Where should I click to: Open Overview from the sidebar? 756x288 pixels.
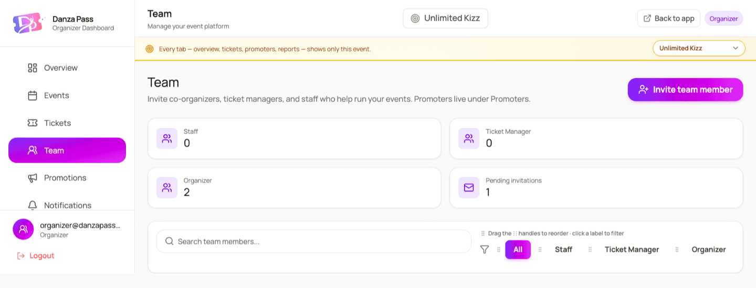tap(67, 68)
